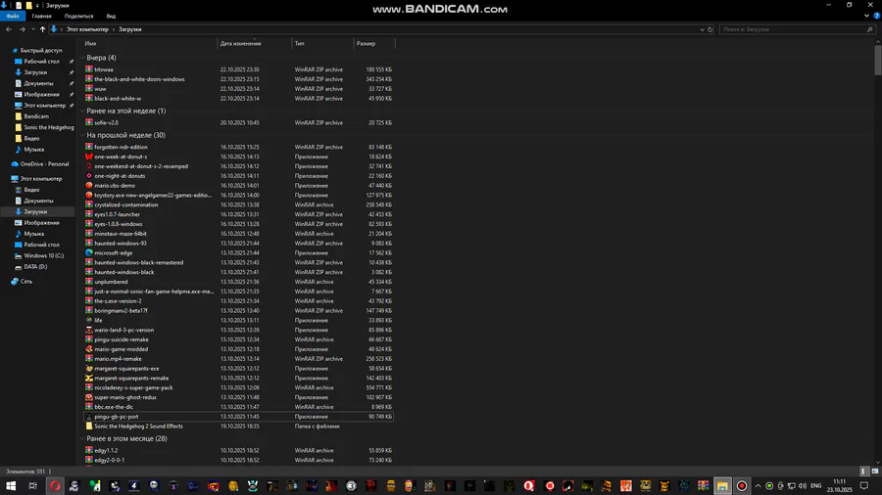Select file crystalized-contamination

[x=126, y=204]
